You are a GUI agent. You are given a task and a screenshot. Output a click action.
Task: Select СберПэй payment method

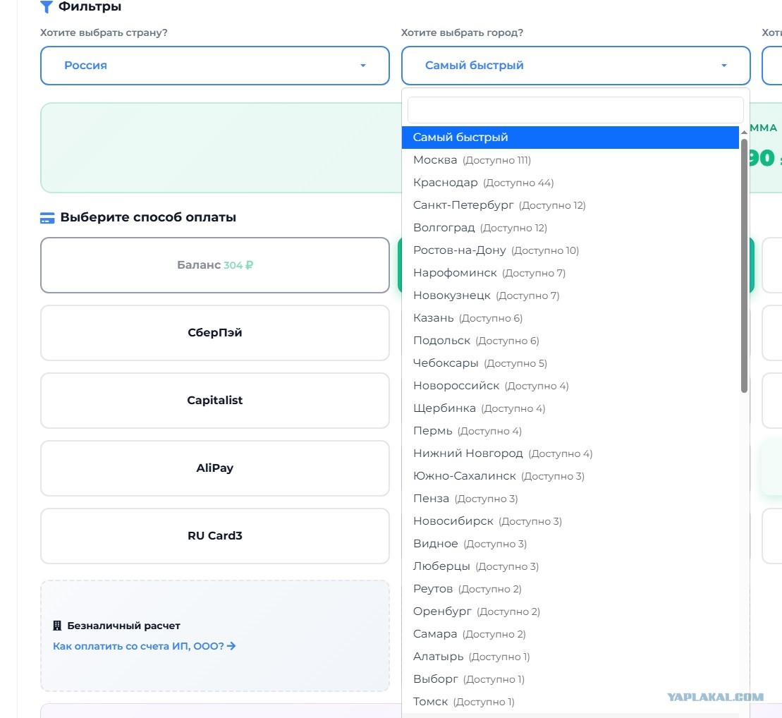click(215, 333)
